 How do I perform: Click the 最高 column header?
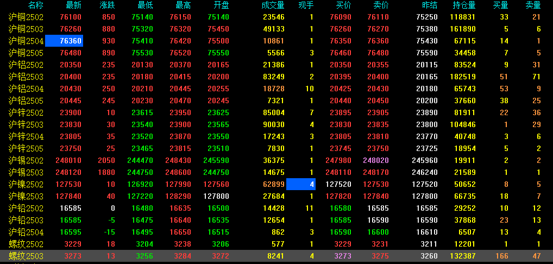tap(184, 5)
